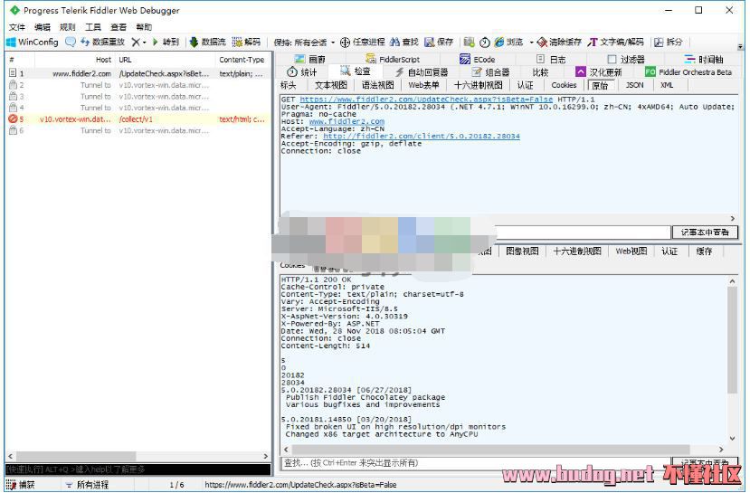Click the 保存 save toolbar button
The height and width of the screenshot is (493, 750).
439,43
